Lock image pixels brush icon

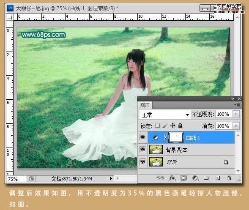165,125
